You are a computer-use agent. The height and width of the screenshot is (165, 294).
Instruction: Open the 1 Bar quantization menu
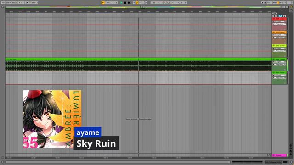(x=34, y=3)
